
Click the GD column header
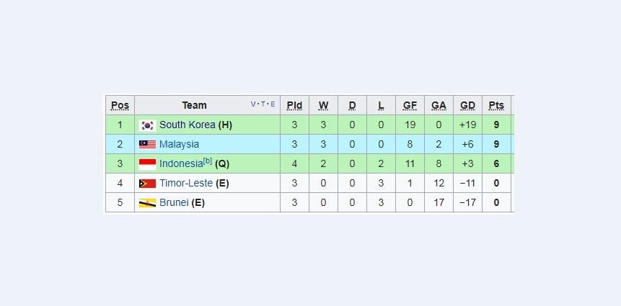pos(467,105)
